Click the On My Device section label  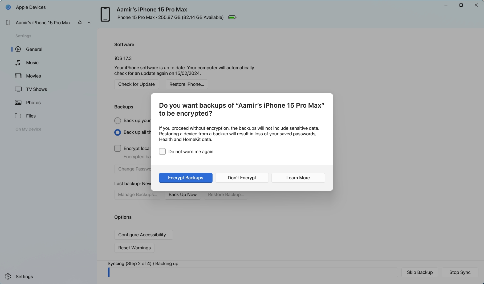coord(28,129)
